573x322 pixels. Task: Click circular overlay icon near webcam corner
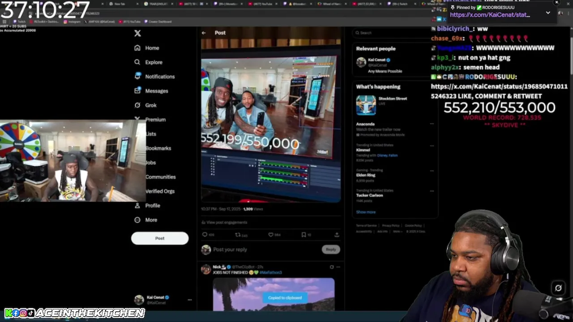click(x=558, y=288)
